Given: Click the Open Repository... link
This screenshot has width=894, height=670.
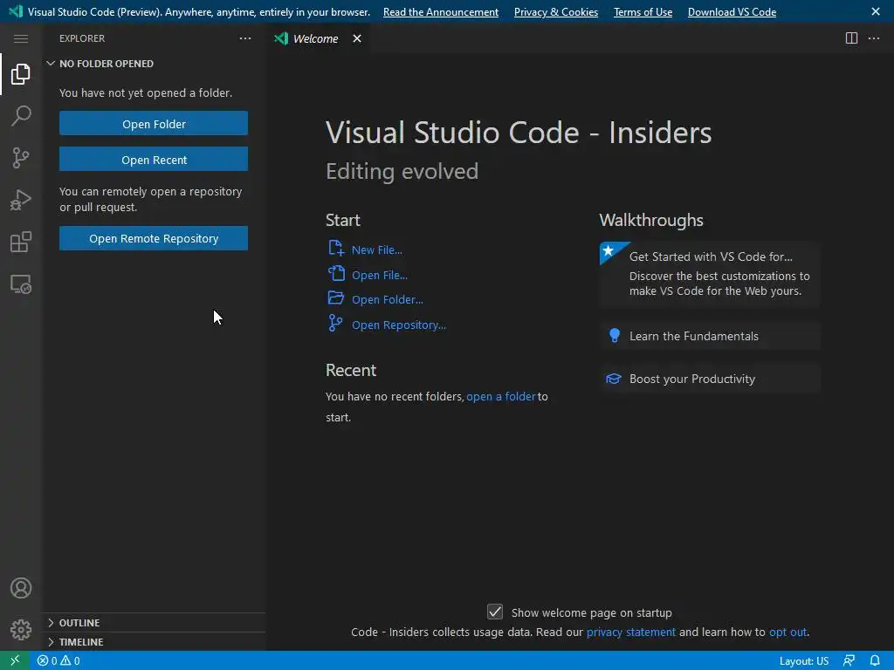Looking at the screenshot, I should pos(398,325).
